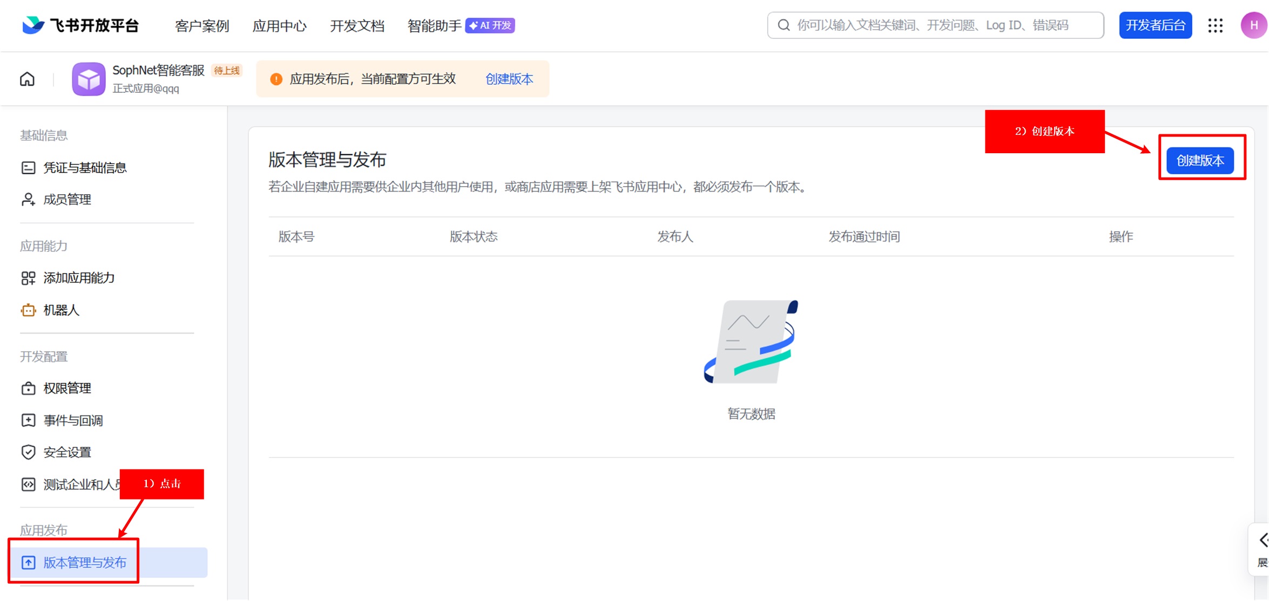Click the search magnifier icon
1269x601 pixels.
click(784, 25)
